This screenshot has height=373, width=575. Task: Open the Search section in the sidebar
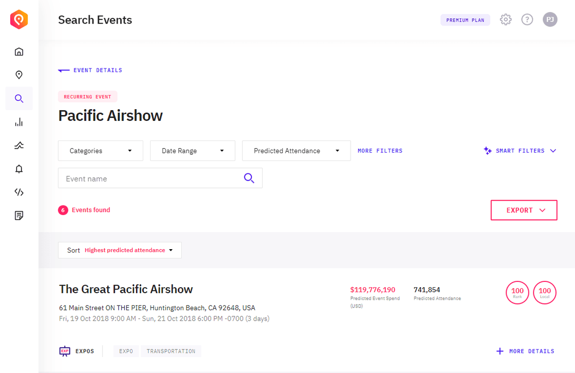coord(19,98)
